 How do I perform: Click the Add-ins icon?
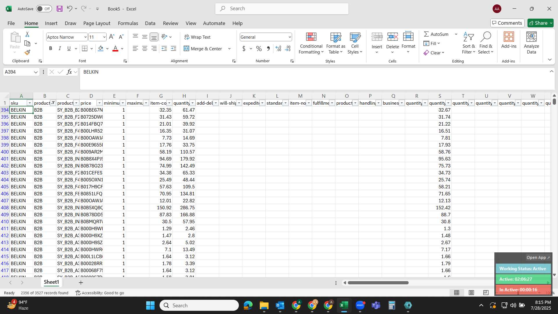(x=509, y=40)
